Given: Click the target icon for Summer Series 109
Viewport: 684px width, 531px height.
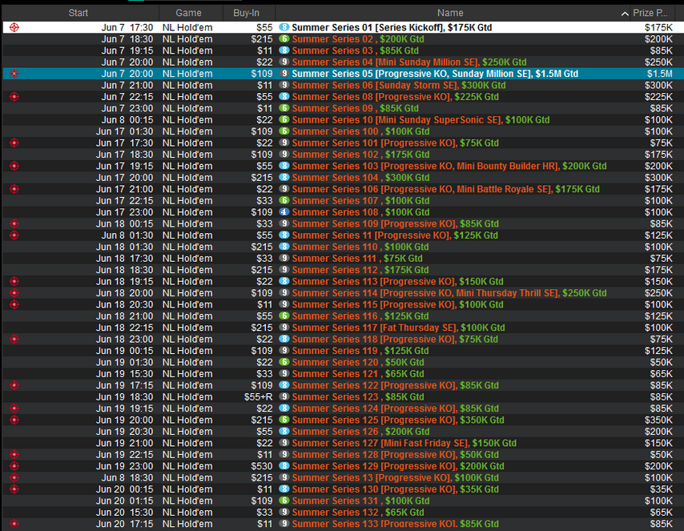Looking at the screenshot, I should (x=14, y=223).
